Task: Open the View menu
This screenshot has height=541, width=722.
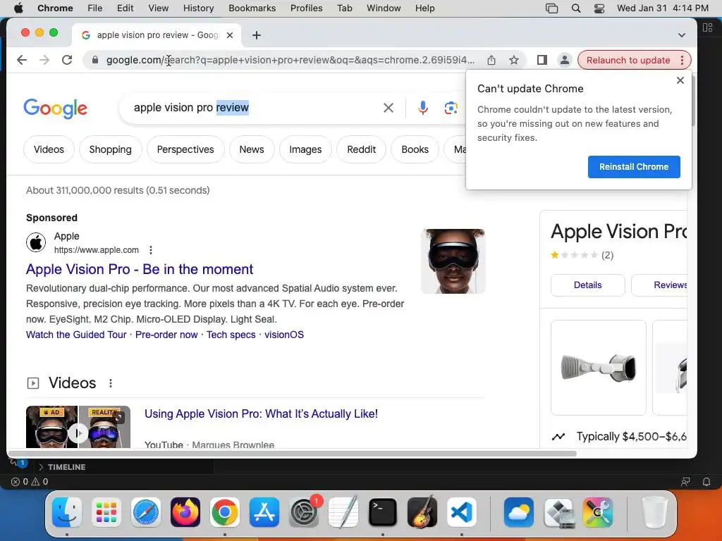Action: (159, 8)
